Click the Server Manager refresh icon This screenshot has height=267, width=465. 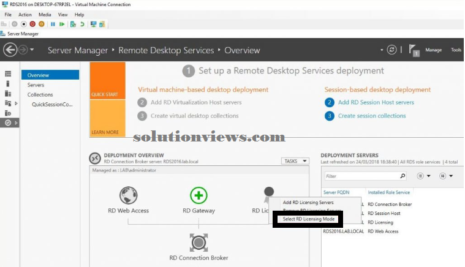pos(391,50)
